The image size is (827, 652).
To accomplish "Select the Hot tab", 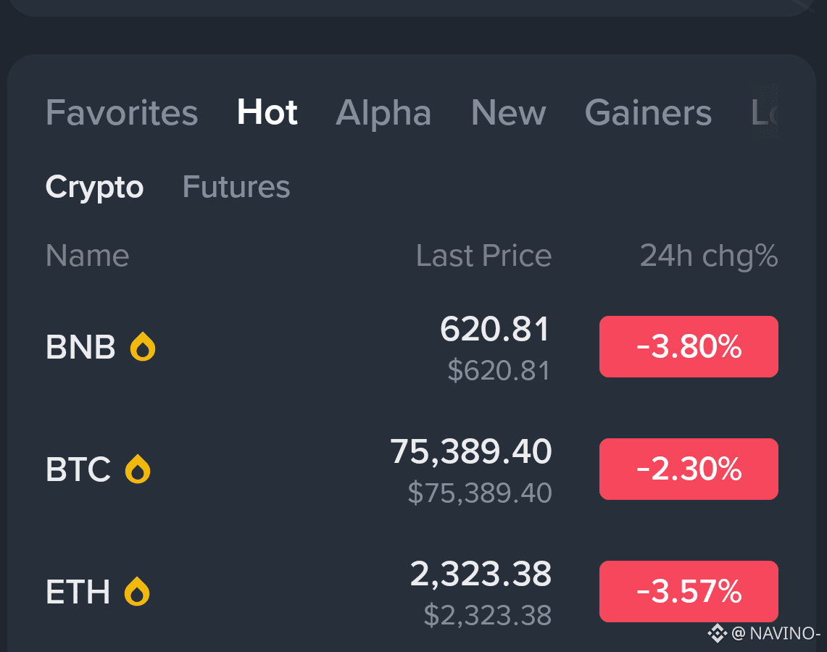I will tap(267, 112).
